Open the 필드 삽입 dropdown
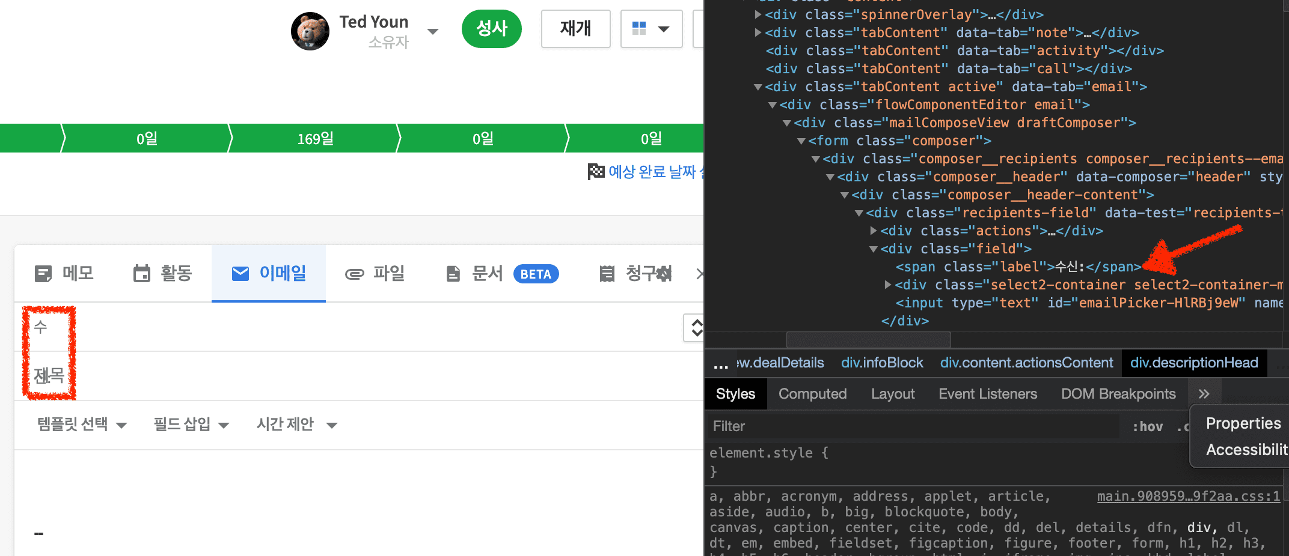 point(191,425)
